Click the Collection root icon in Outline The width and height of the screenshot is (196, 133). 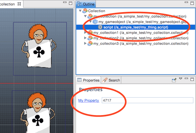tap(85, 11)
